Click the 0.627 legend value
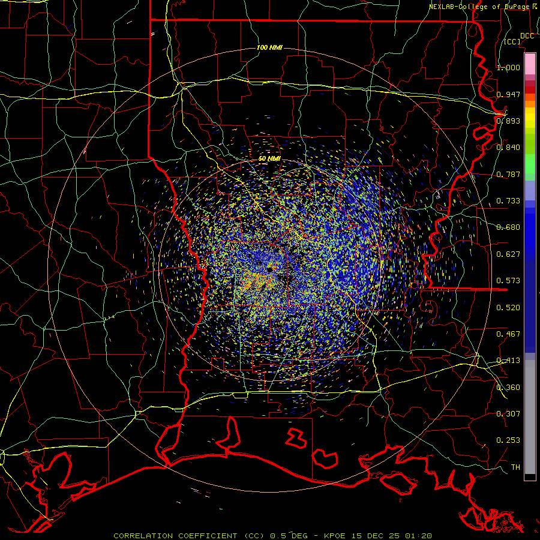Image resolution: width=540 pixels, height=540 pixels. pos(508,254)
